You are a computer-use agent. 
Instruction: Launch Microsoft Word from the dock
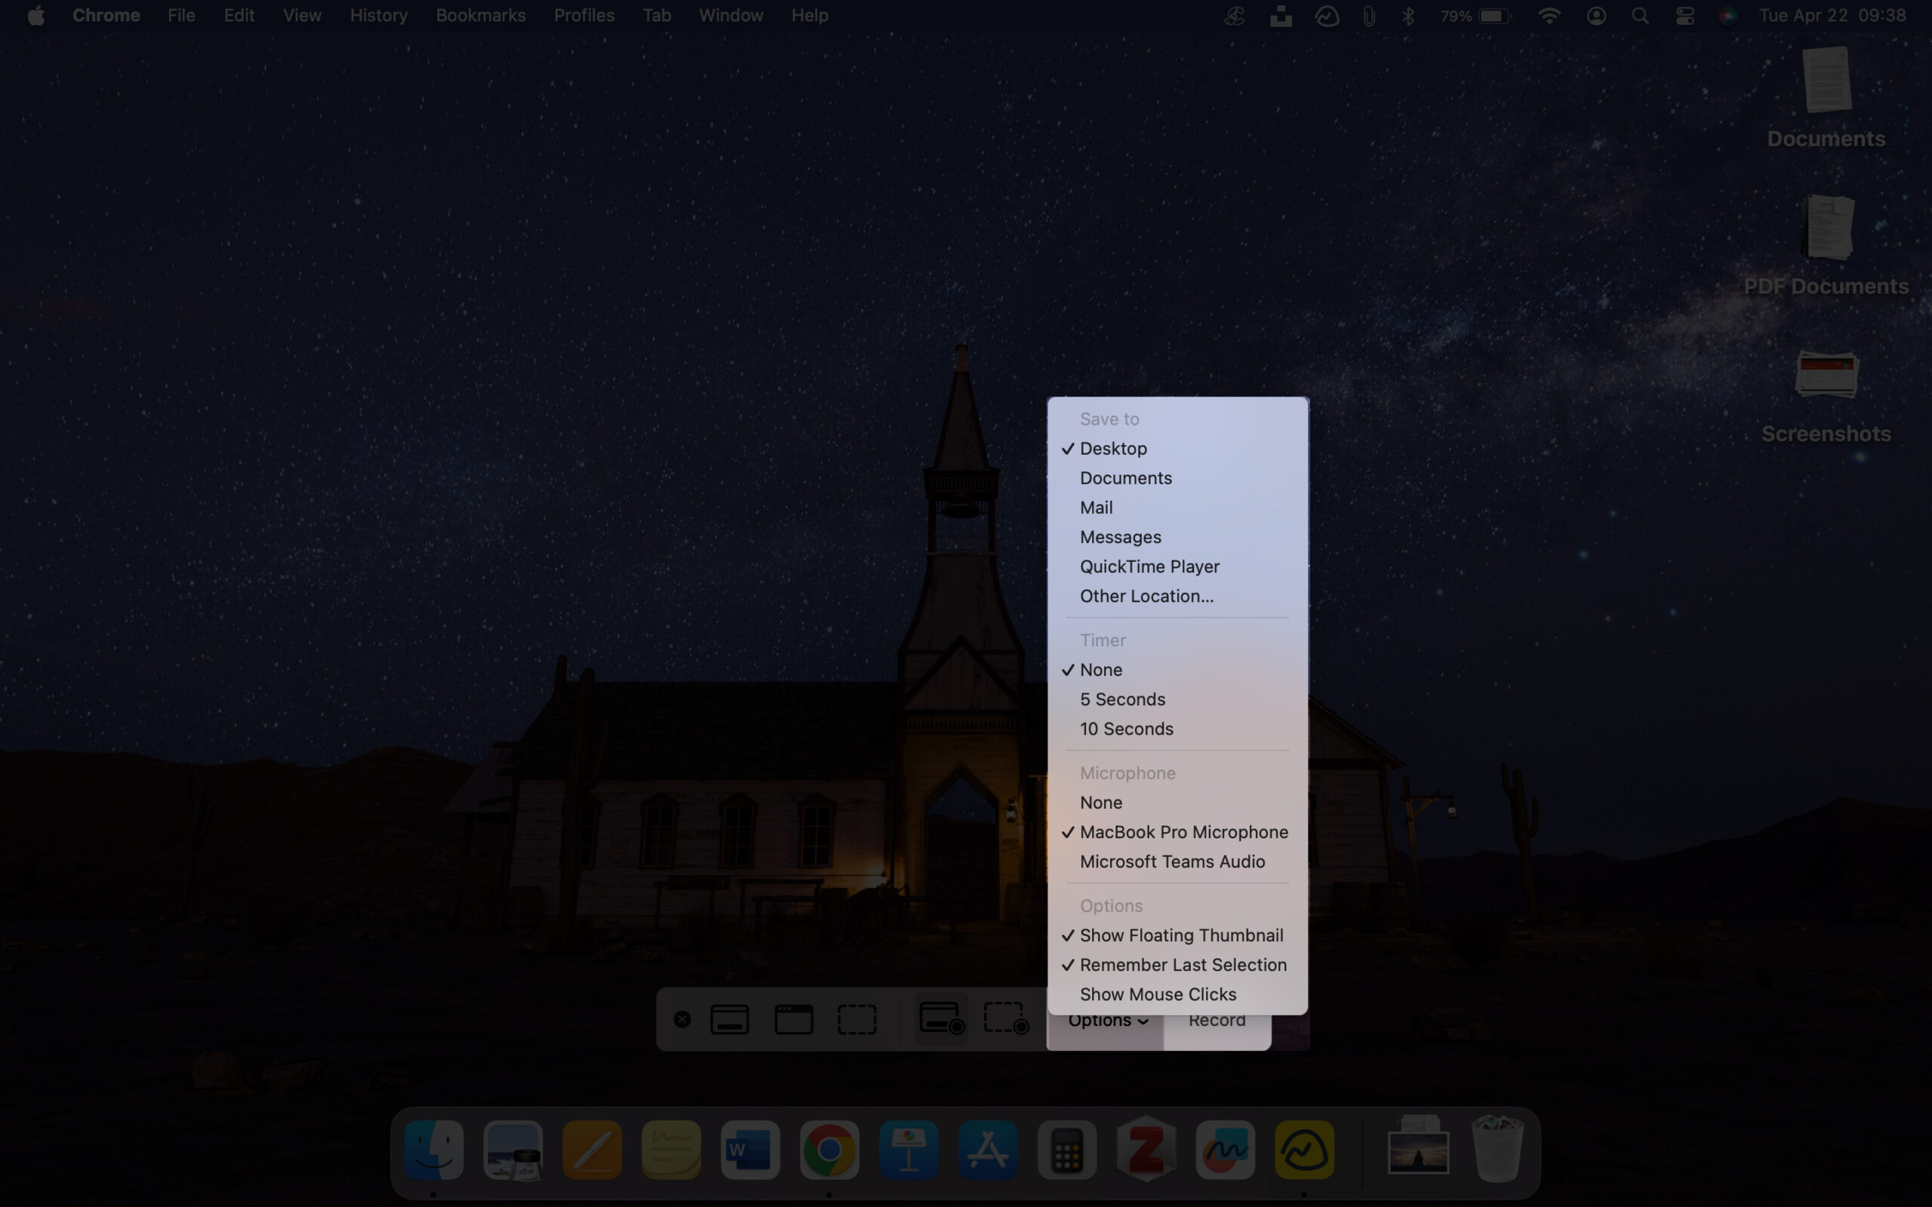coord(750,1150)
